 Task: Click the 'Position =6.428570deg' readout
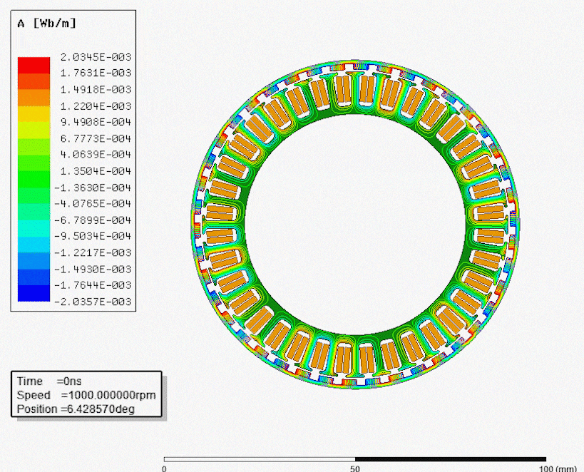tap(76, 409)
